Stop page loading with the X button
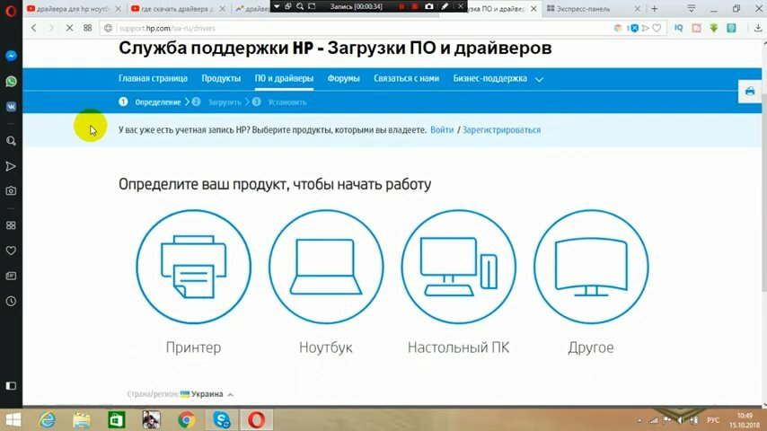The image size is (767, 431). tap(69, 29)
